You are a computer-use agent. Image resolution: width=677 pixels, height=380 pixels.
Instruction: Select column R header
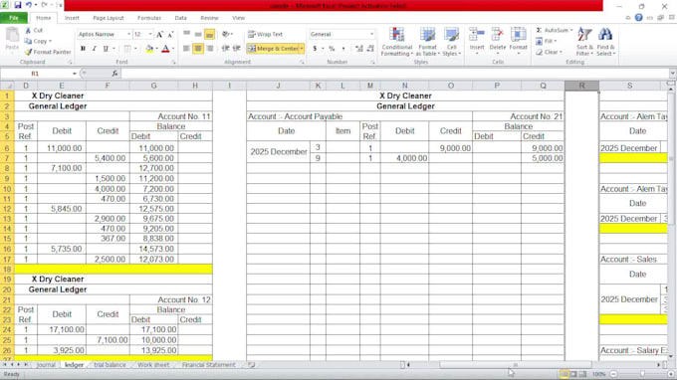[x=581, y=86]
